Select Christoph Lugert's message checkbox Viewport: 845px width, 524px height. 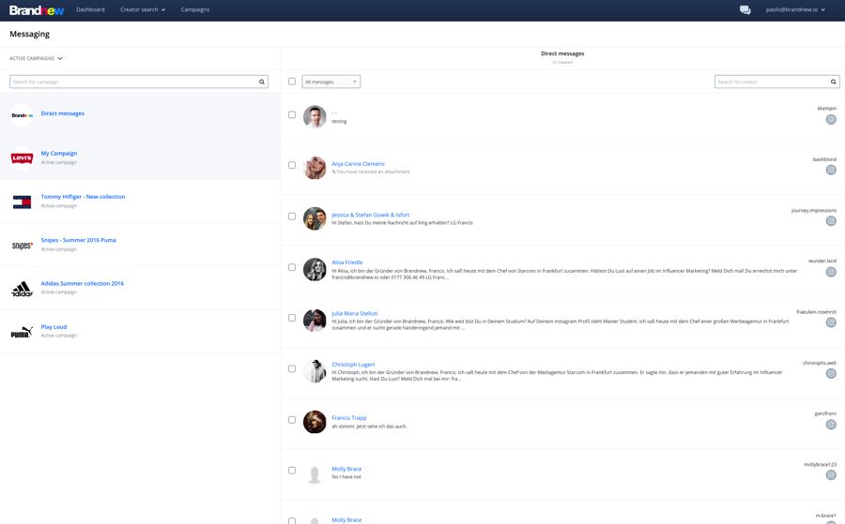click(x=292, y=368)
